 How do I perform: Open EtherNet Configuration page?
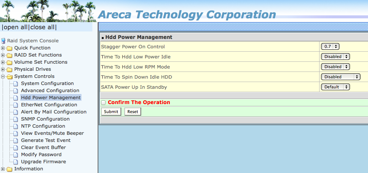point(49,105)
